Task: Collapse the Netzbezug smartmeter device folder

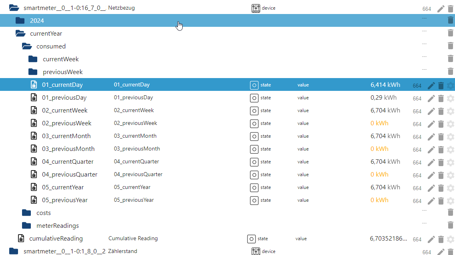Action: pyautogui.click(x=14, y=8)
